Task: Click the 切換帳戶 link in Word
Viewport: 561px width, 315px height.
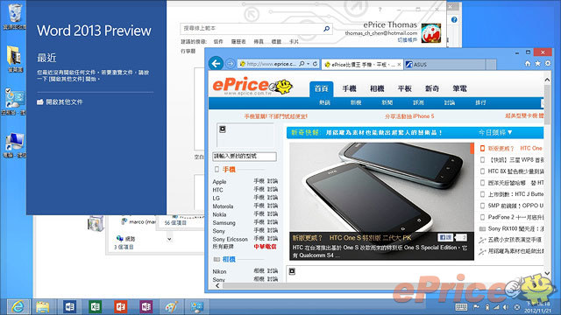Action: pyautogui.click(x=408, y=40)
